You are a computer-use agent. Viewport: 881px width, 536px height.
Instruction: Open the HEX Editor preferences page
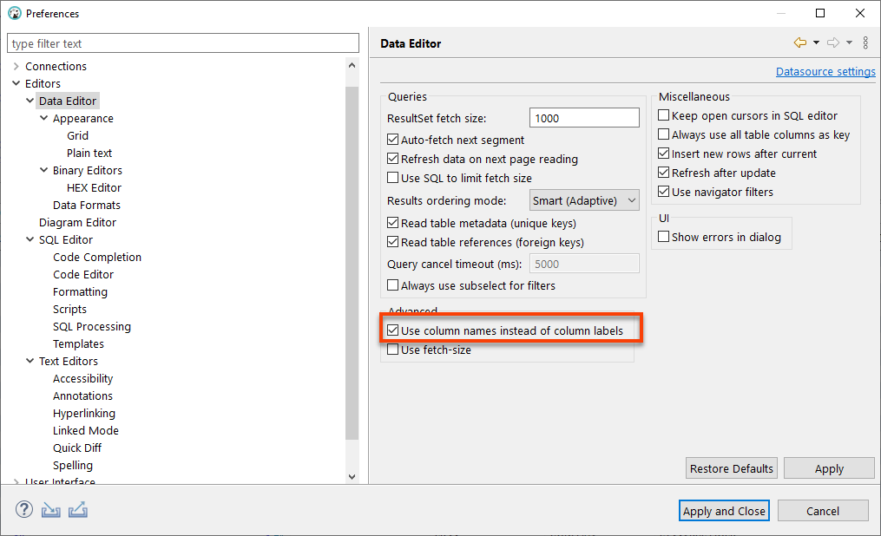click(94, 187)
